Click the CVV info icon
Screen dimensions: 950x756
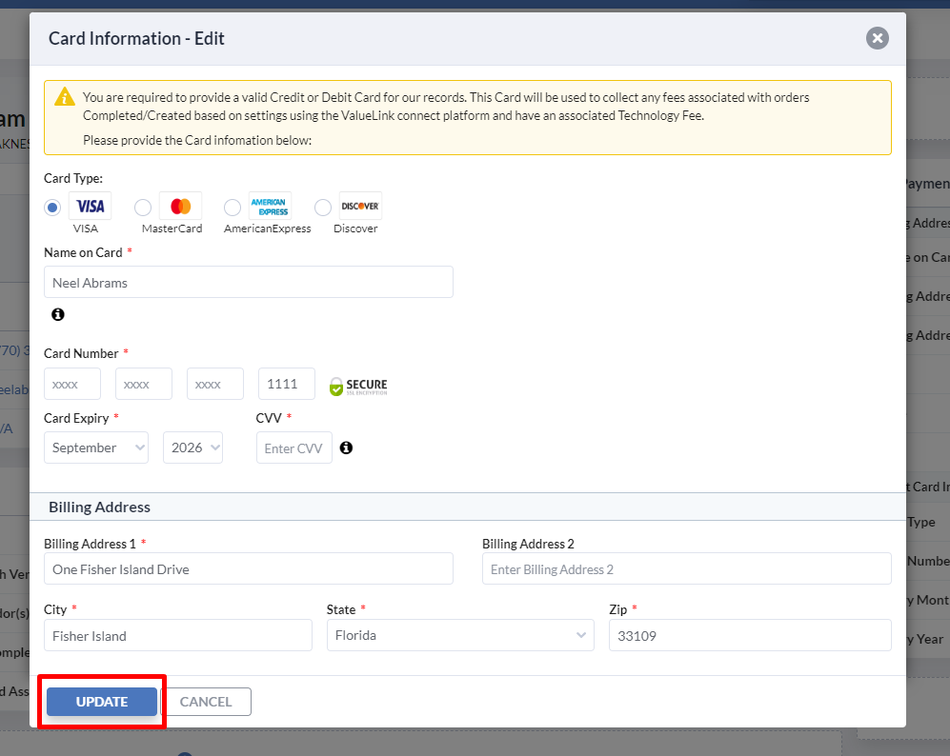pyautogui.click(x=346, y=448)
